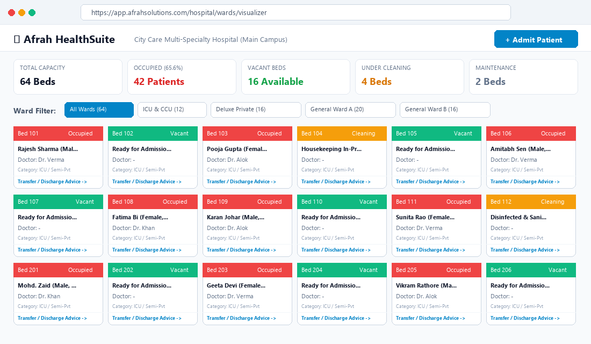The height and width of the screenshot is (344, 591).
Task: Follow Bed 201 Transfer / Discharge Advice link
Action: pos(53,318)
